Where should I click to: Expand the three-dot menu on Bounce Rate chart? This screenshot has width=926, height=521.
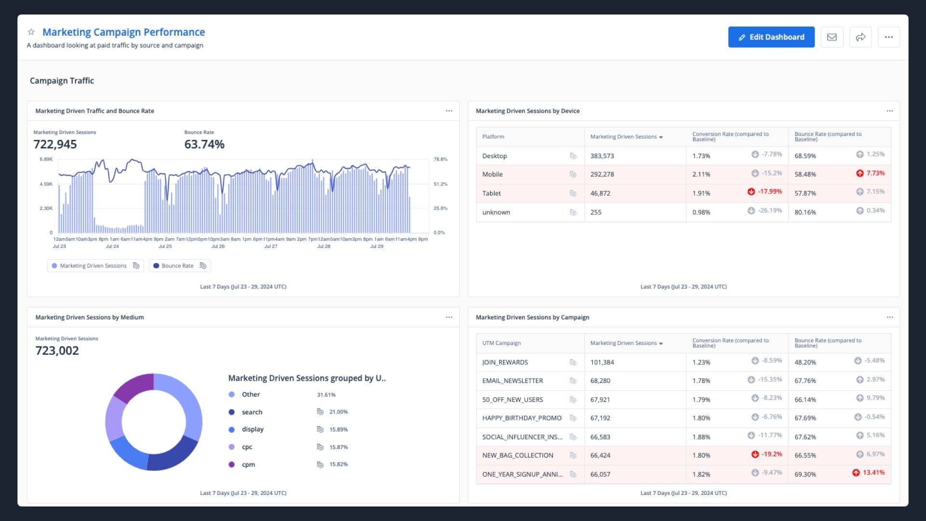[x=449, y=110]
